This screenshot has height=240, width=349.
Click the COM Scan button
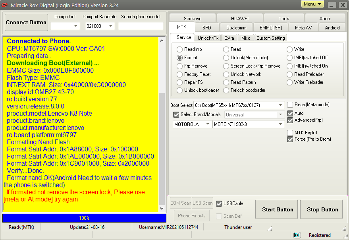tap(181, 203)
